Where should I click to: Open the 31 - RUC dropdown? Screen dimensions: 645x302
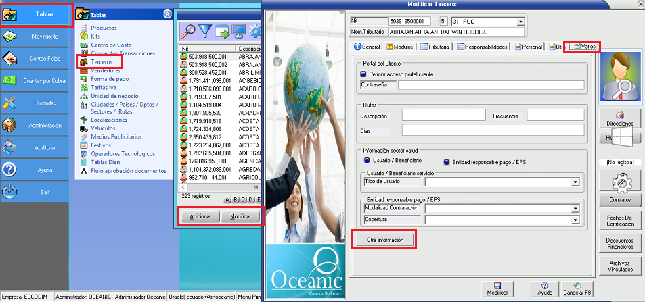pyautogui.click(x=520, y=22)
